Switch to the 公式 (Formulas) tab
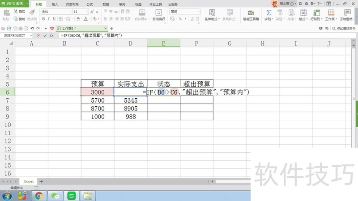This screenshot has height=201, width=358. pyautogui.click(x=89, y=4)
